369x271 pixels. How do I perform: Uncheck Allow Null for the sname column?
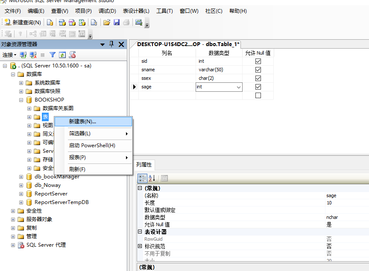[258, 70]
